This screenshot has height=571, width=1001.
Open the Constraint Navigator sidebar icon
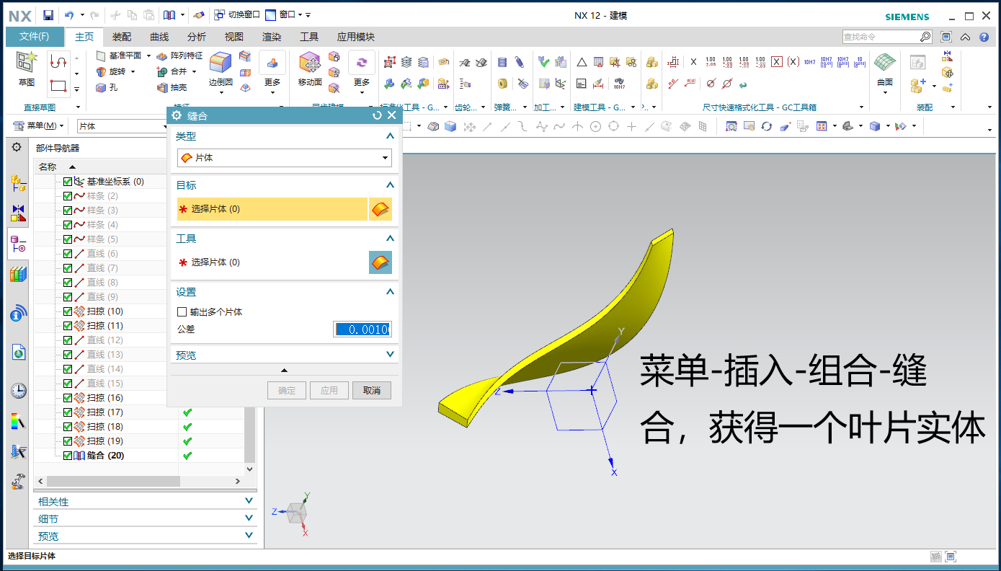tap(18, 213)
